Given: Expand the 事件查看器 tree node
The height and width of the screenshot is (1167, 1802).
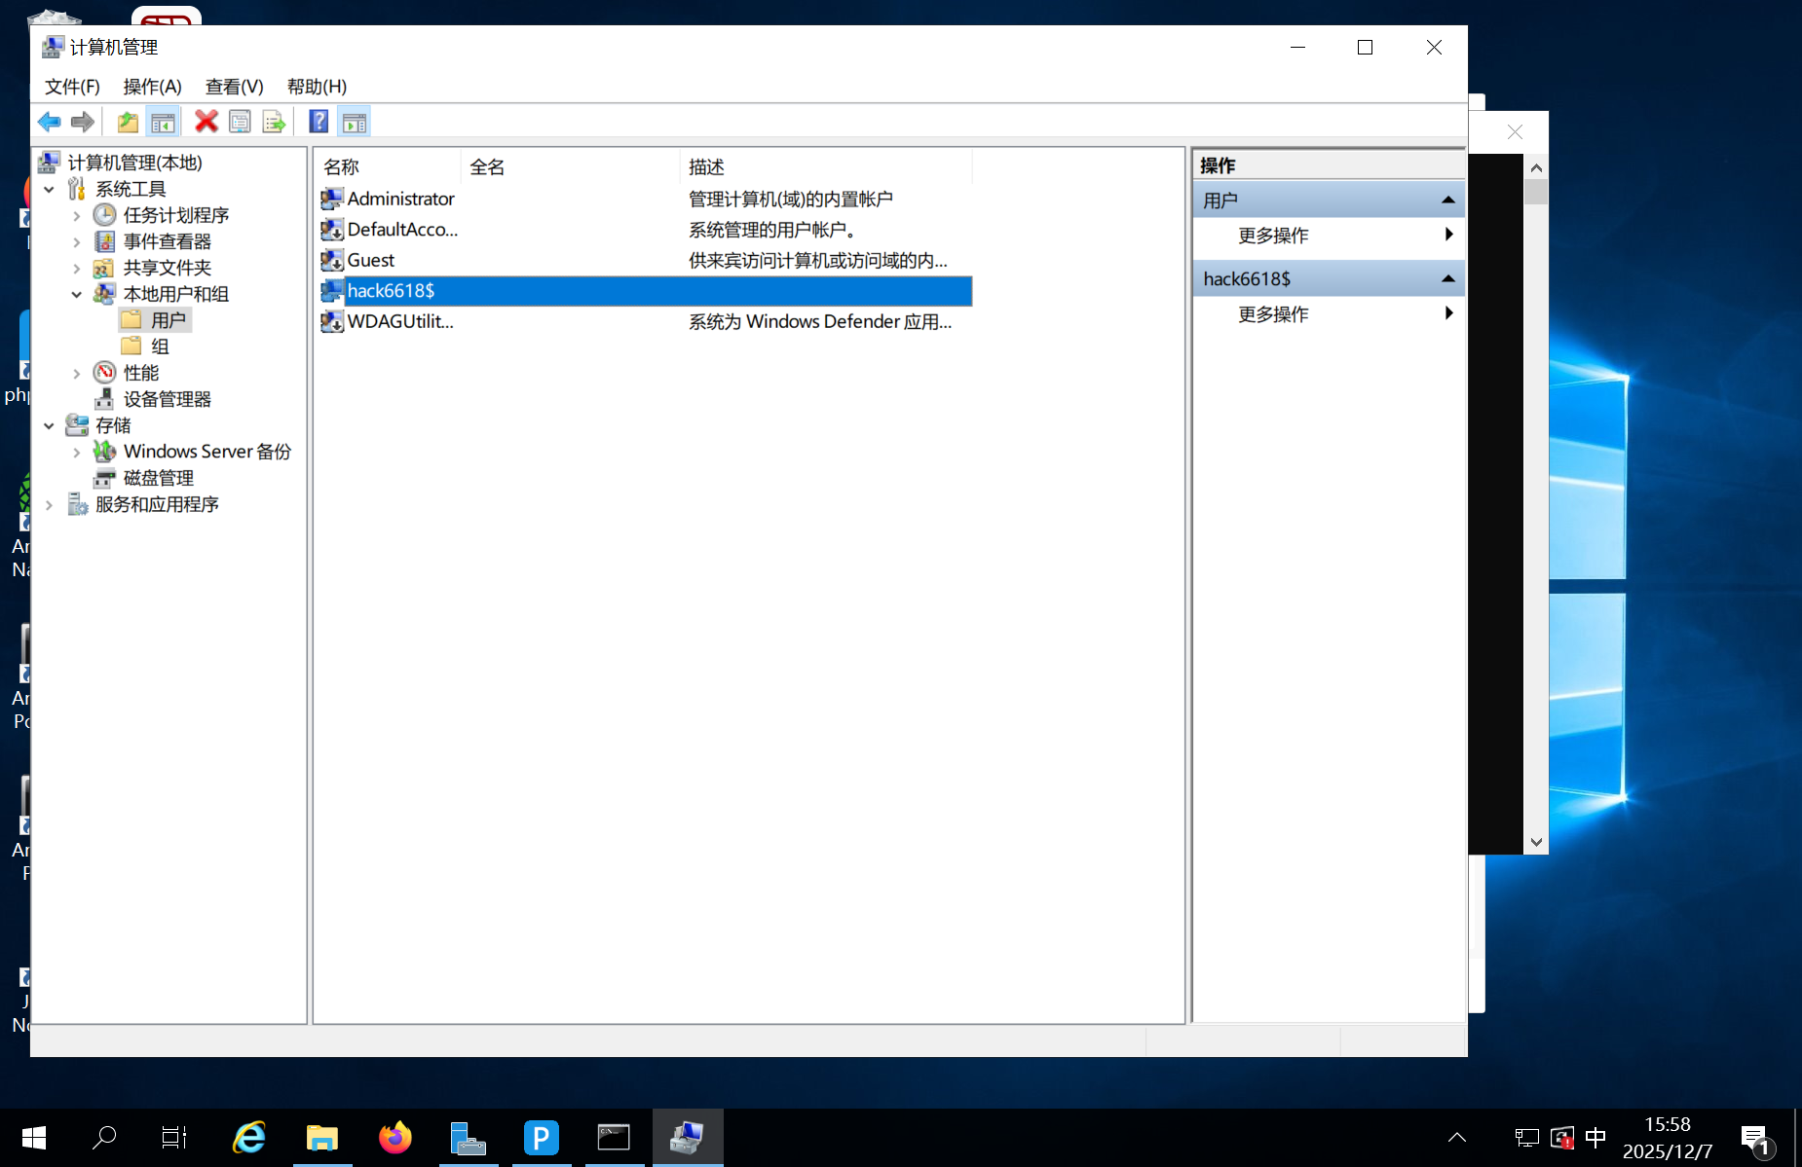Looking at the screenshot, I should tap(77, 241).
